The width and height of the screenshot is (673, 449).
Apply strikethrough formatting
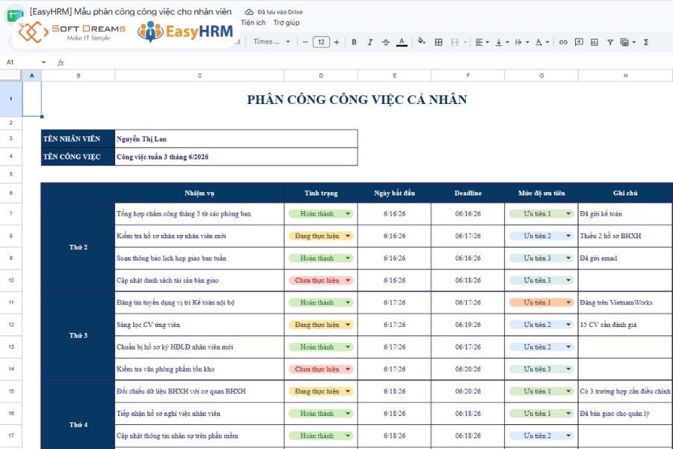(385, 42)
